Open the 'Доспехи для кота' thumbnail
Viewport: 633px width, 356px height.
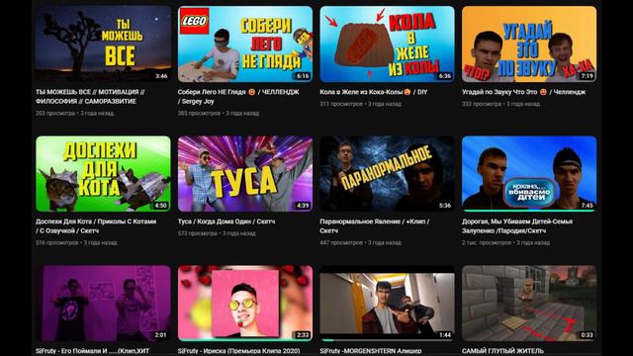[103, 174]
